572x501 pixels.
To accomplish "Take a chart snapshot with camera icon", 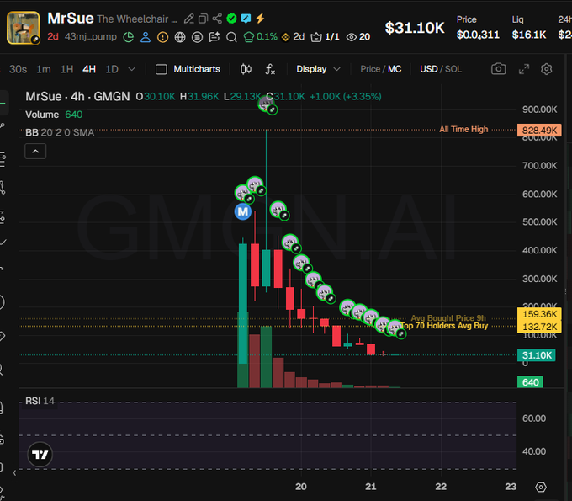I will (x=498, y=69).
